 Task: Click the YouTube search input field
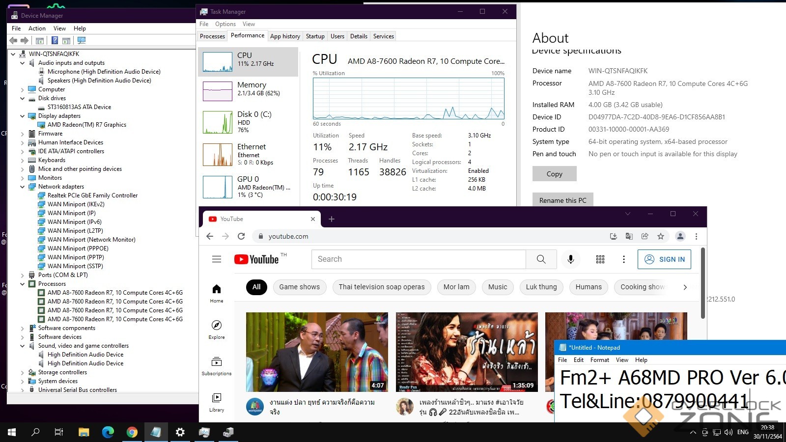419,259
